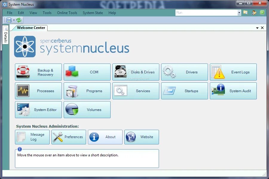Click the Website button
This screenshot has width=269, height=179.
tap(141, 137)
